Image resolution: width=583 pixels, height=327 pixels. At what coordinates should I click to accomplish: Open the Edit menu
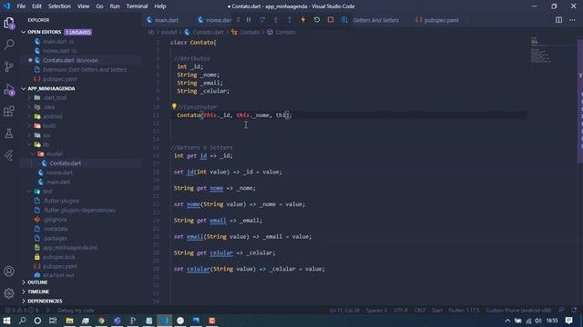(x=36, y=6)
